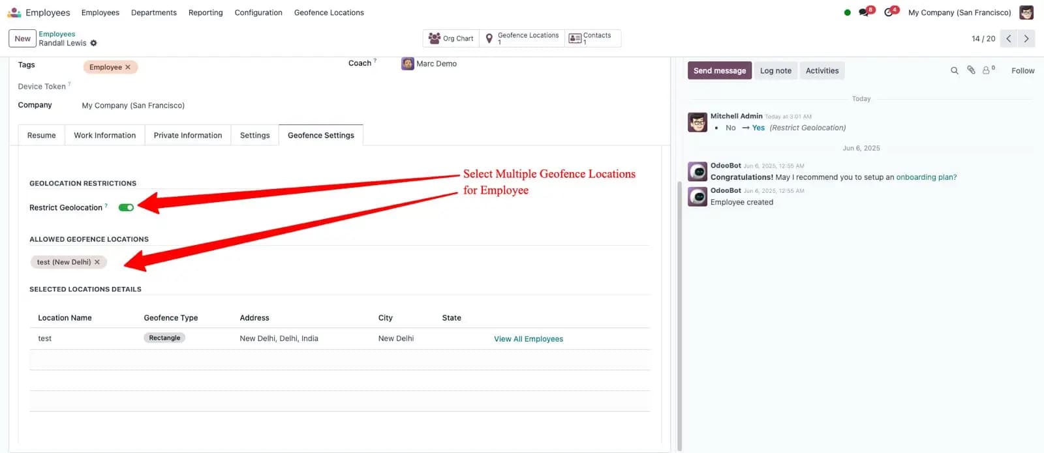Image resolution: width=1044 pixels, height=453 pixels.
Task: Click the Company field value
Action: pos(133,105)
